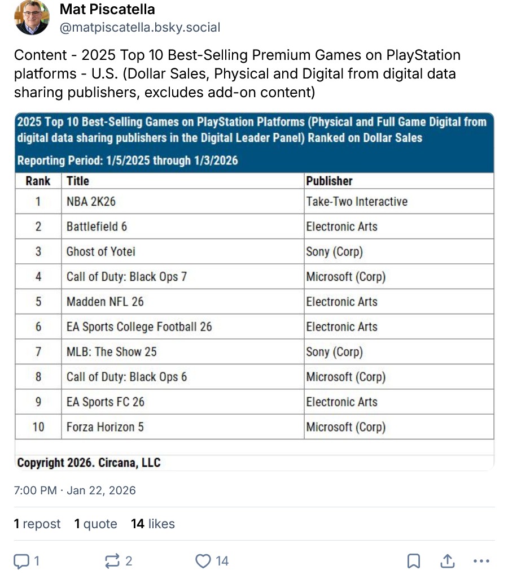Click the share upload icon
This screenshot has height=583, width=508.
coord(448,561)
